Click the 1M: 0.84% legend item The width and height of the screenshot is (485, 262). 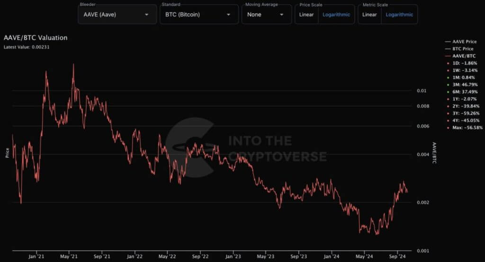click(461, 78)
